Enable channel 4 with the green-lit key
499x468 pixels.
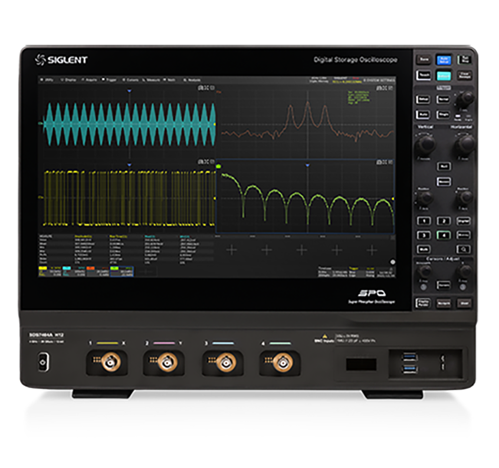(x=443, y=235)
